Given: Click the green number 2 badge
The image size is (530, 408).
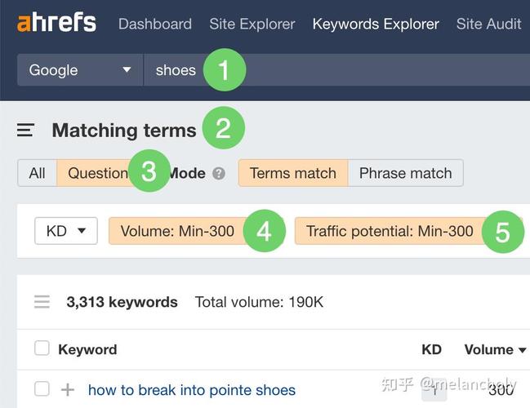Looking at the screenshot, I should click(224, 128).
